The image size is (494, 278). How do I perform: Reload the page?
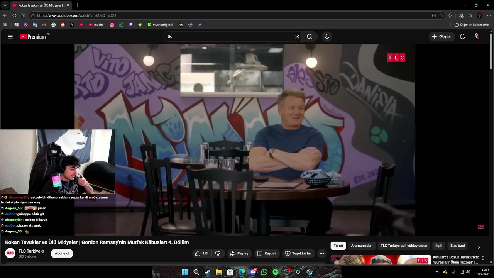tap(14, 15)
